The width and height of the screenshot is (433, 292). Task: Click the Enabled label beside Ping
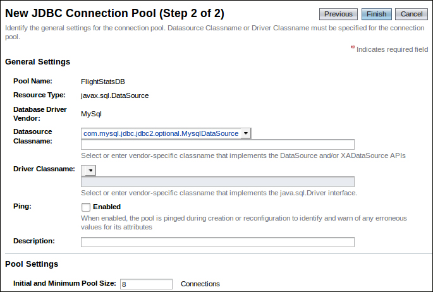point(107,207)
